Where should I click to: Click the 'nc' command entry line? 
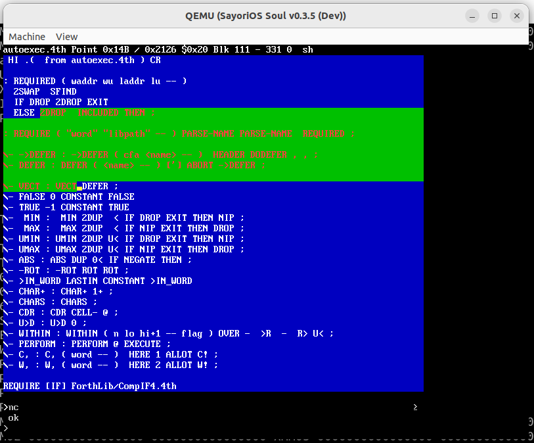tap(13, 408)
